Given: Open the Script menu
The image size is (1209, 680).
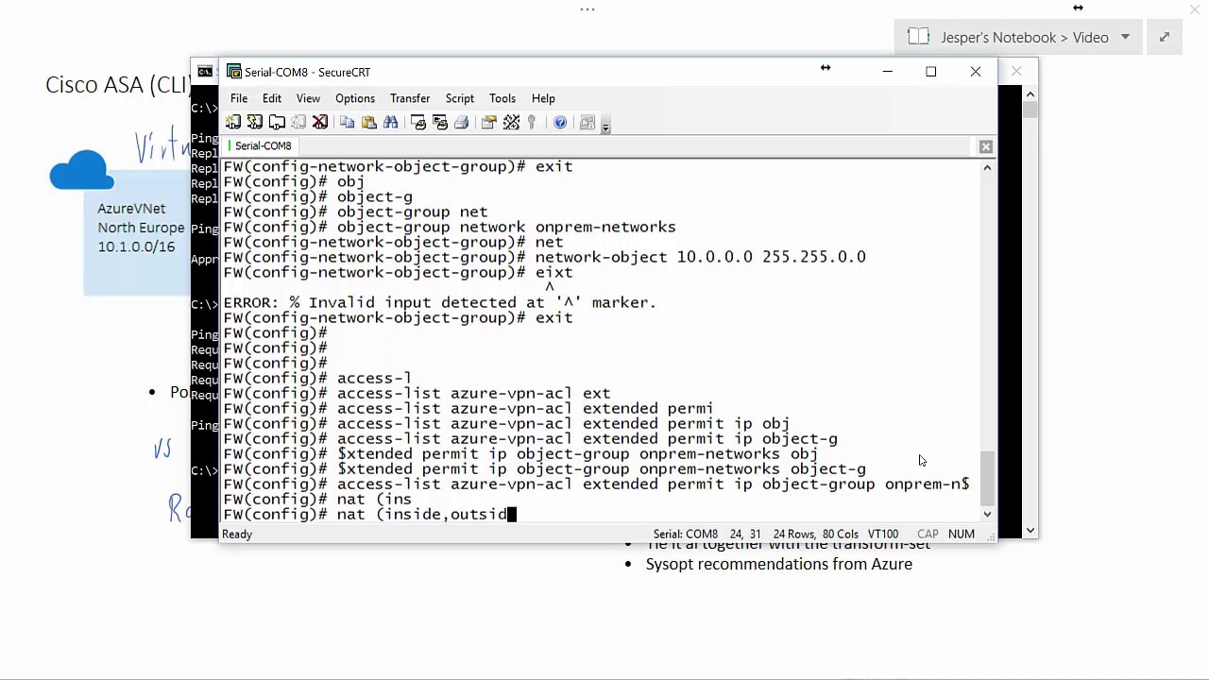Looking at the screenshot, I should (x=460, y=98).
